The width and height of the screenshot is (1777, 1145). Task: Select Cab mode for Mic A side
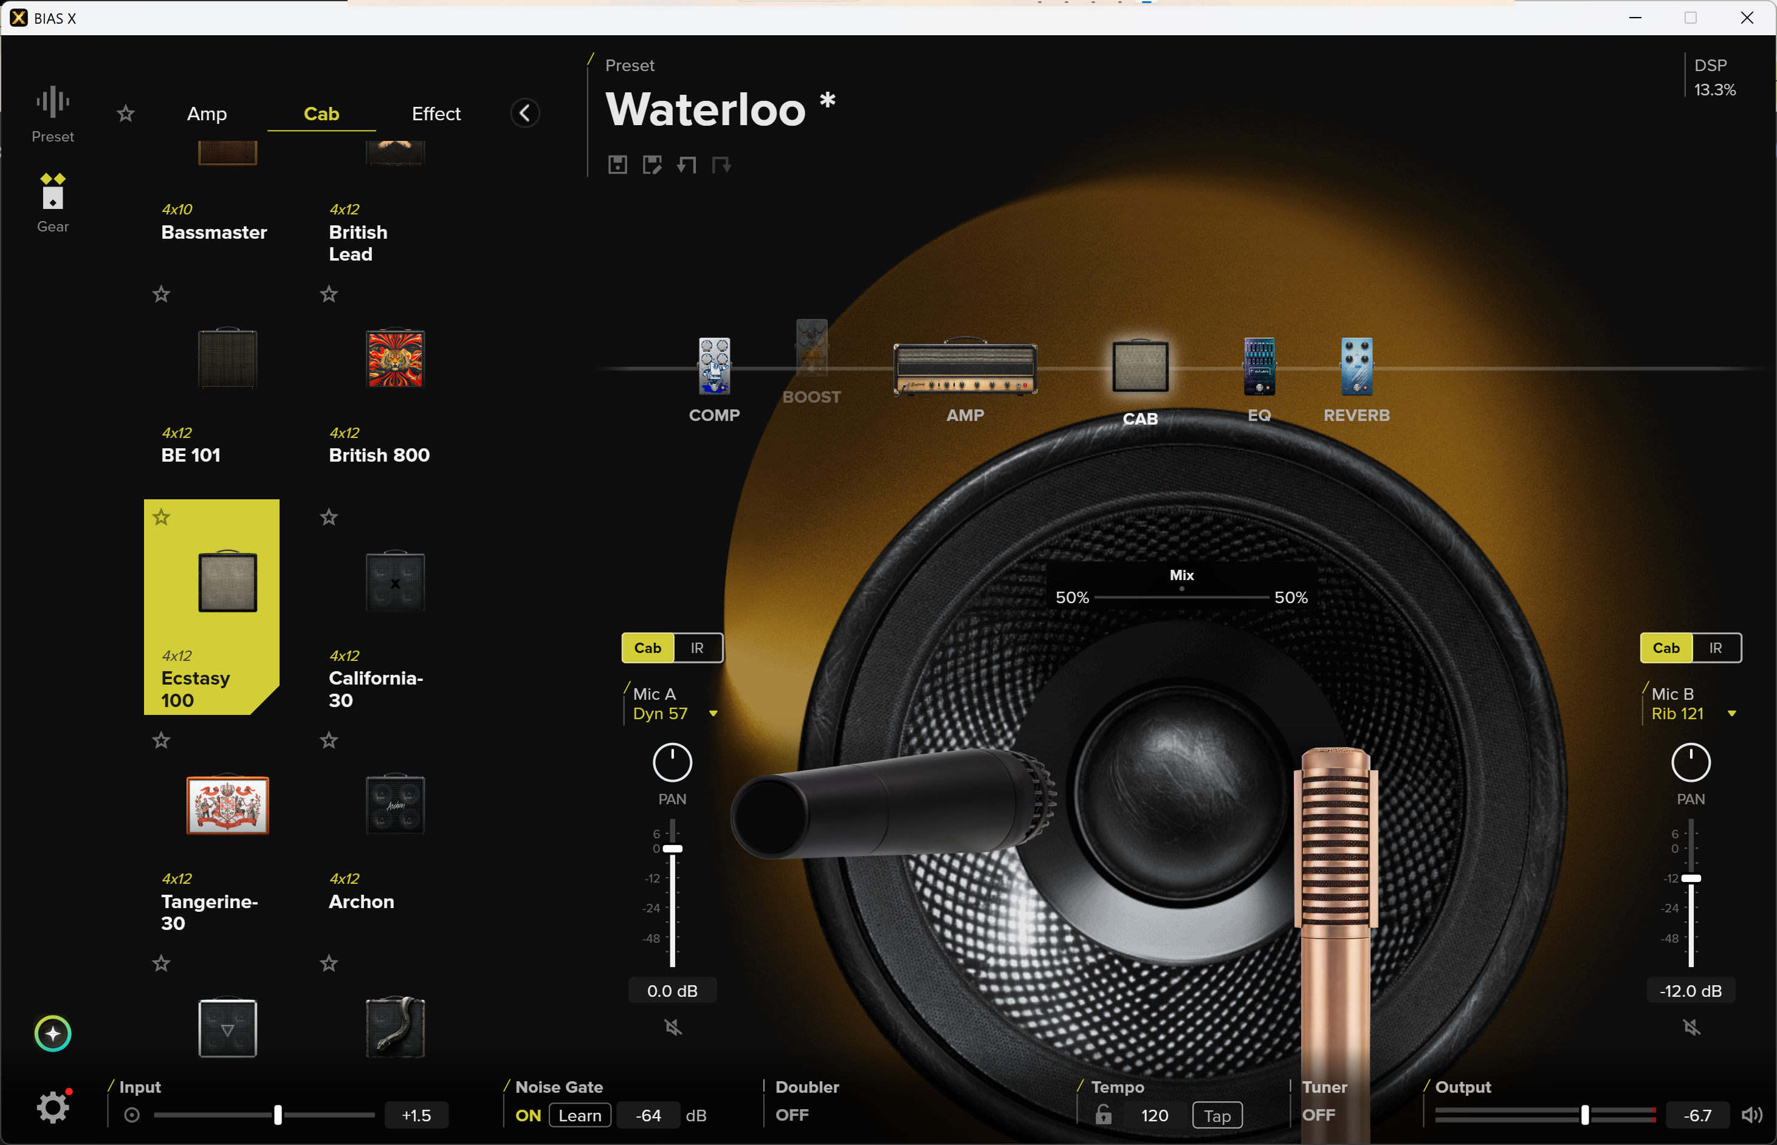pyautogui.click(x=648, y=648)
